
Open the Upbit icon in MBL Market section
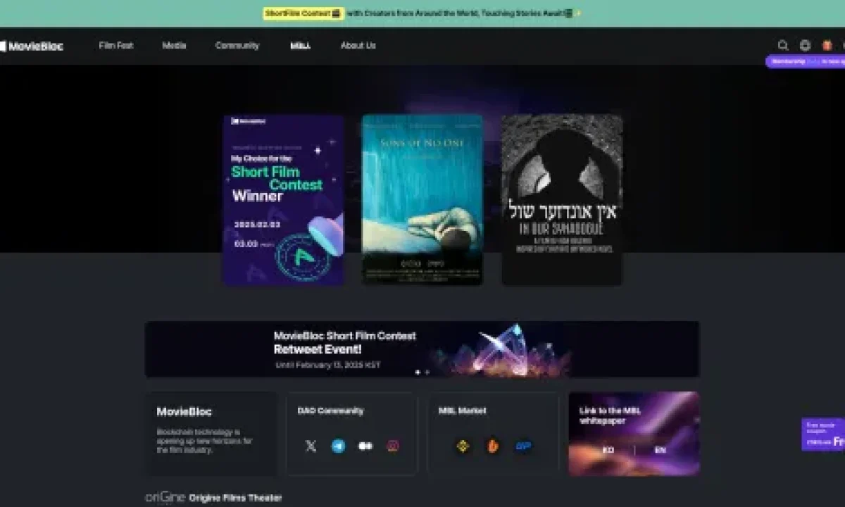pos(522,446)
